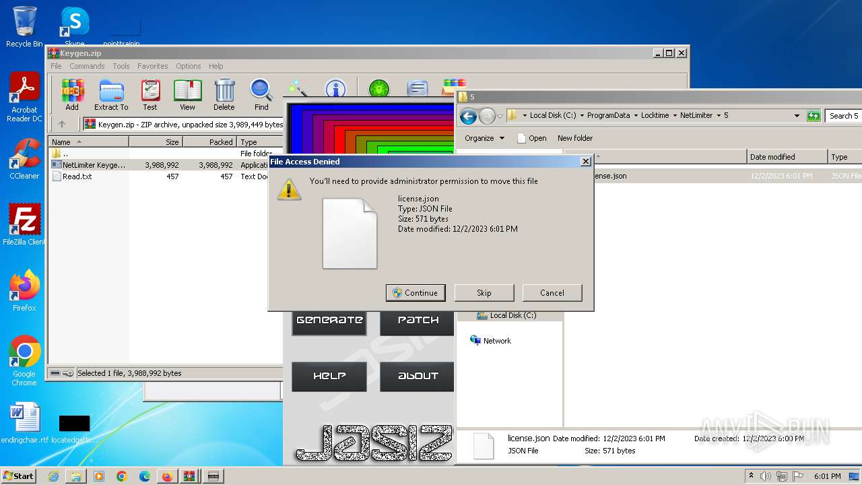862x485 pixels.
Task: Select the parent folder '..' row
Action: click(166, 154)
